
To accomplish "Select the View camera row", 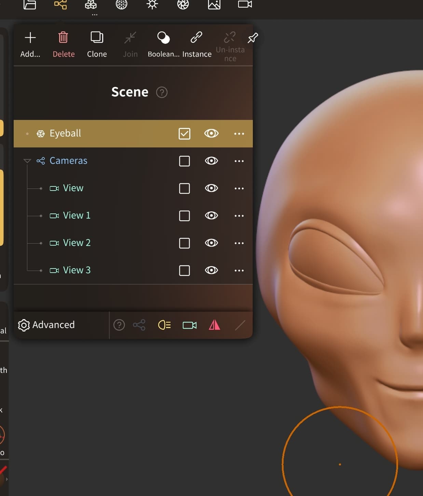I will [x=133, y=188].
